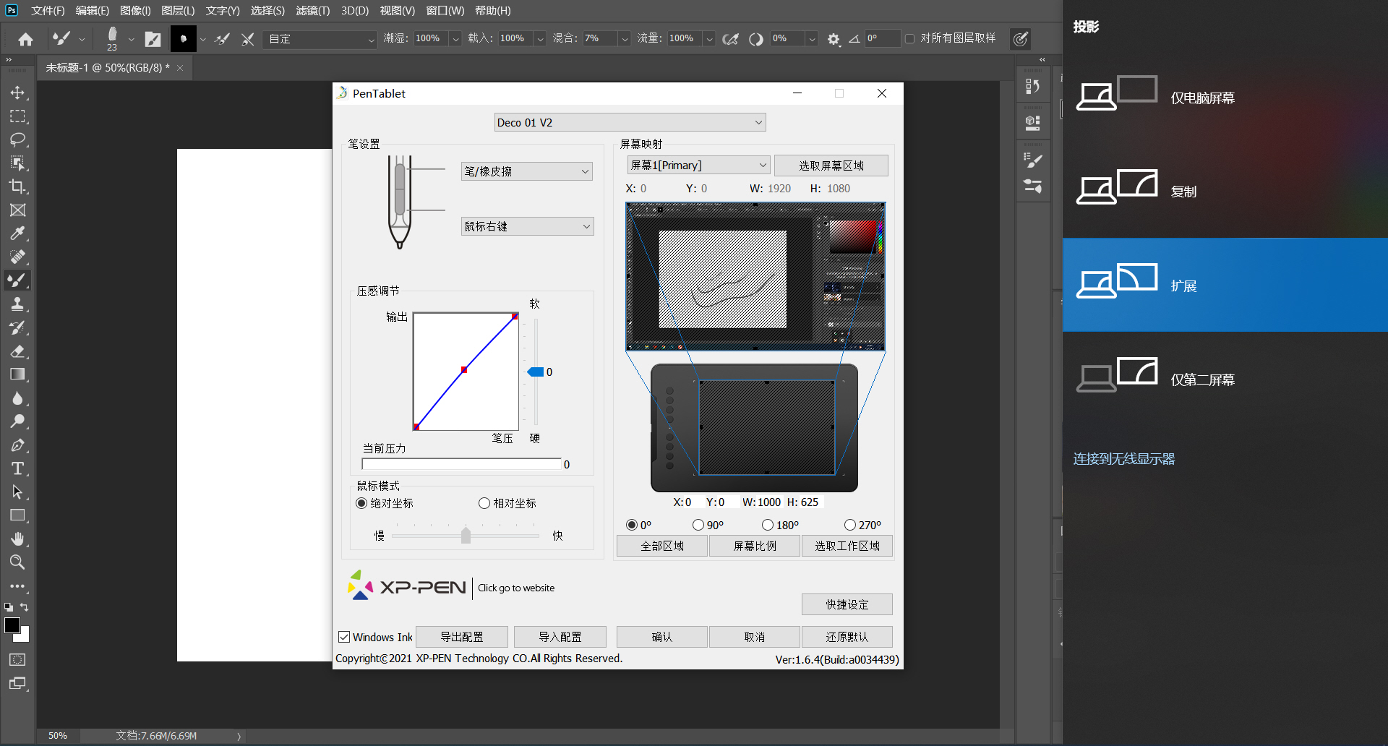Select the Horizontal Type tool
1388x746 pixels.
pos(17,468)
